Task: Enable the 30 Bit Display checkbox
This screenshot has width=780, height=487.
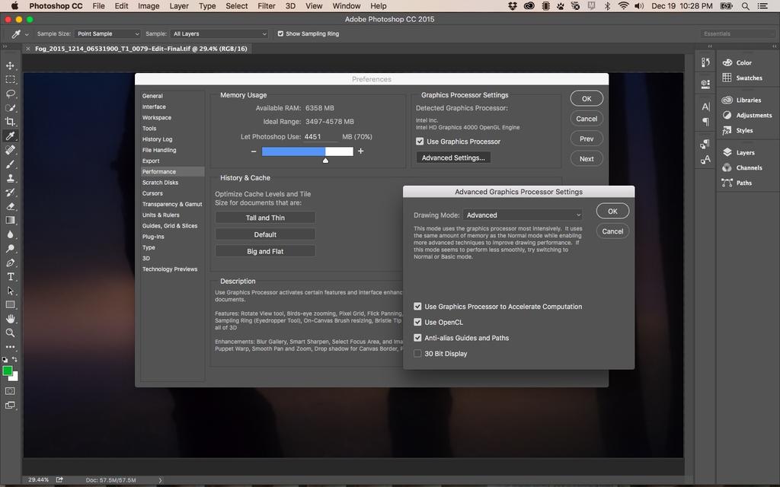Action: [417, 354]
